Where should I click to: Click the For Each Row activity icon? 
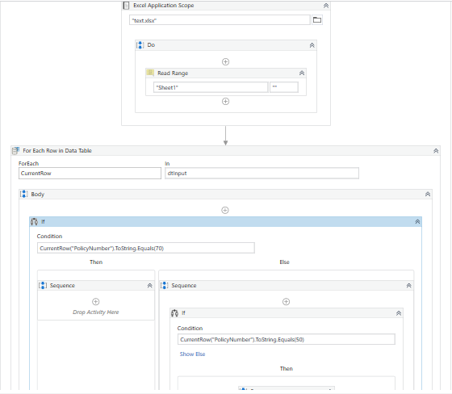pyautogui.click(x=15, y=150)
